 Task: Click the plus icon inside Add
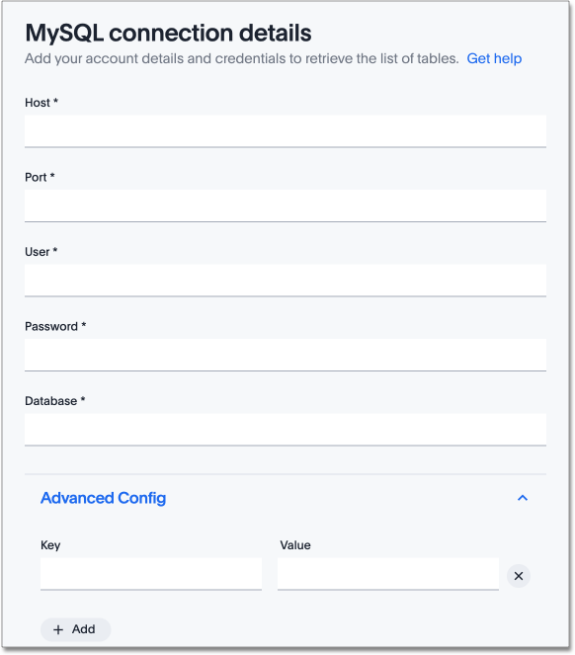[58, 629]
